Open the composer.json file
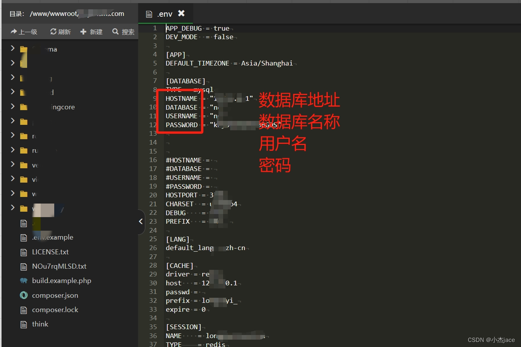521x347 pixels. (x=55, y=295)
